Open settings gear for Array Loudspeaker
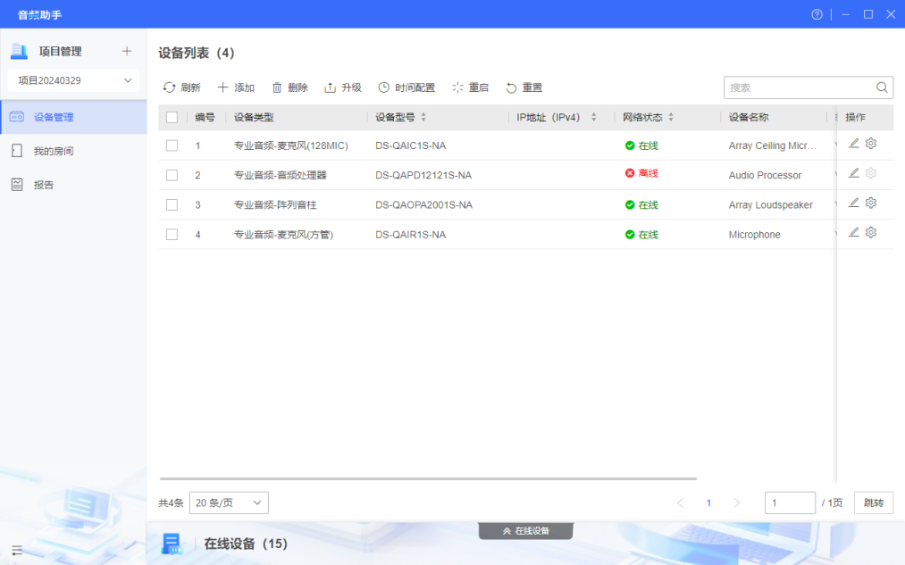905x565 pixels. click(x=871, y=203)
